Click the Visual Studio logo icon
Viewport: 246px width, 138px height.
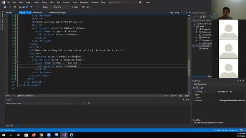click(3, 2)
